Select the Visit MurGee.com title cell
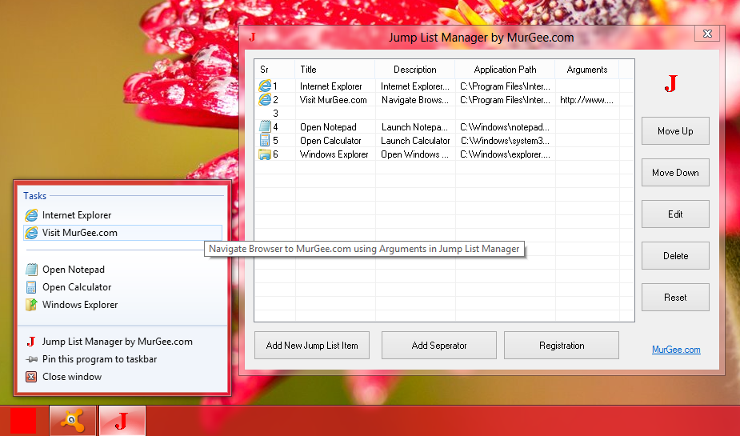 pyautogui.click(x=335, y=99)
